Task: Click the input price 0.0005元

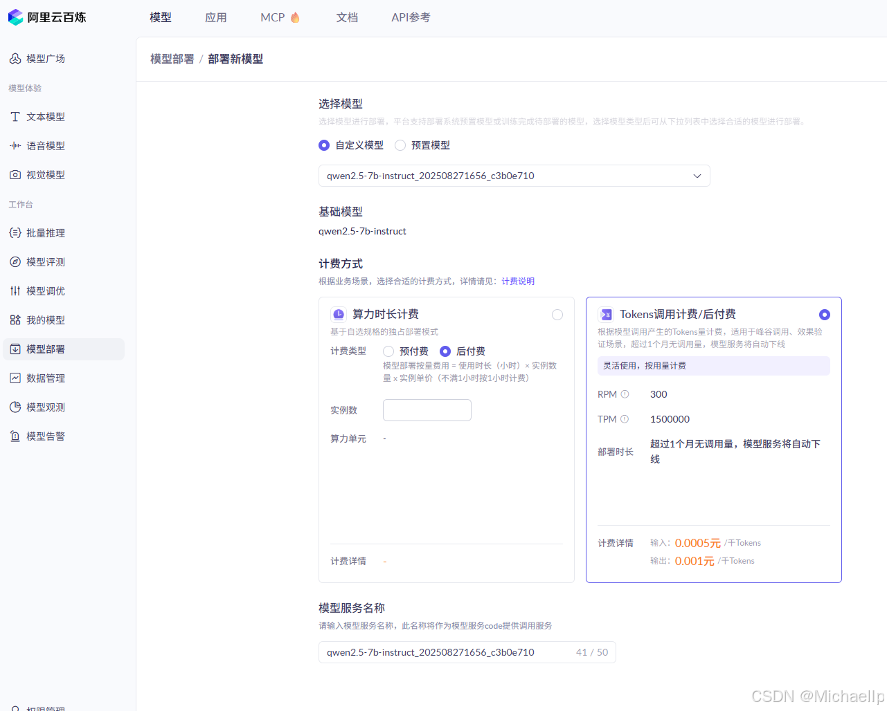Action: click(698, 543)
